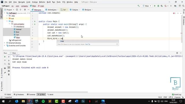185x104 pixels.
Task: Run Main with the green play button
Action: pos(155,6)
